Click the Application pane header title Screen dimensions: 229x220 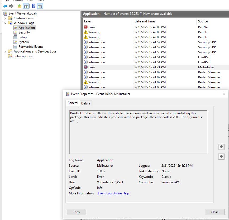coord(91,14)
